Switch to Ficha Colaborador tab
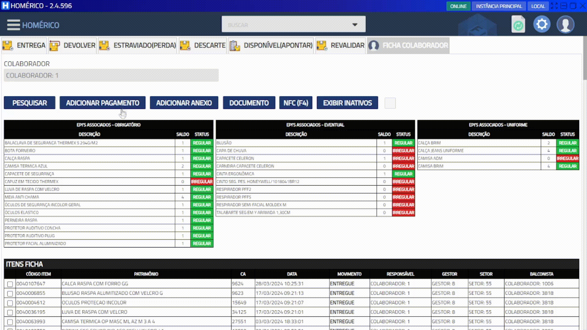The width and height of the screenshot is (587, 330). tap(408, 46)
